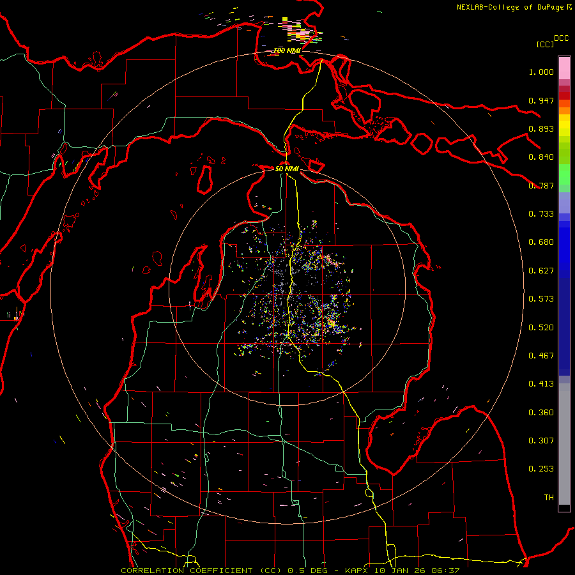Click the 0.787 scale value
This screenshot has height=575, width=575.
click(541, 185)
